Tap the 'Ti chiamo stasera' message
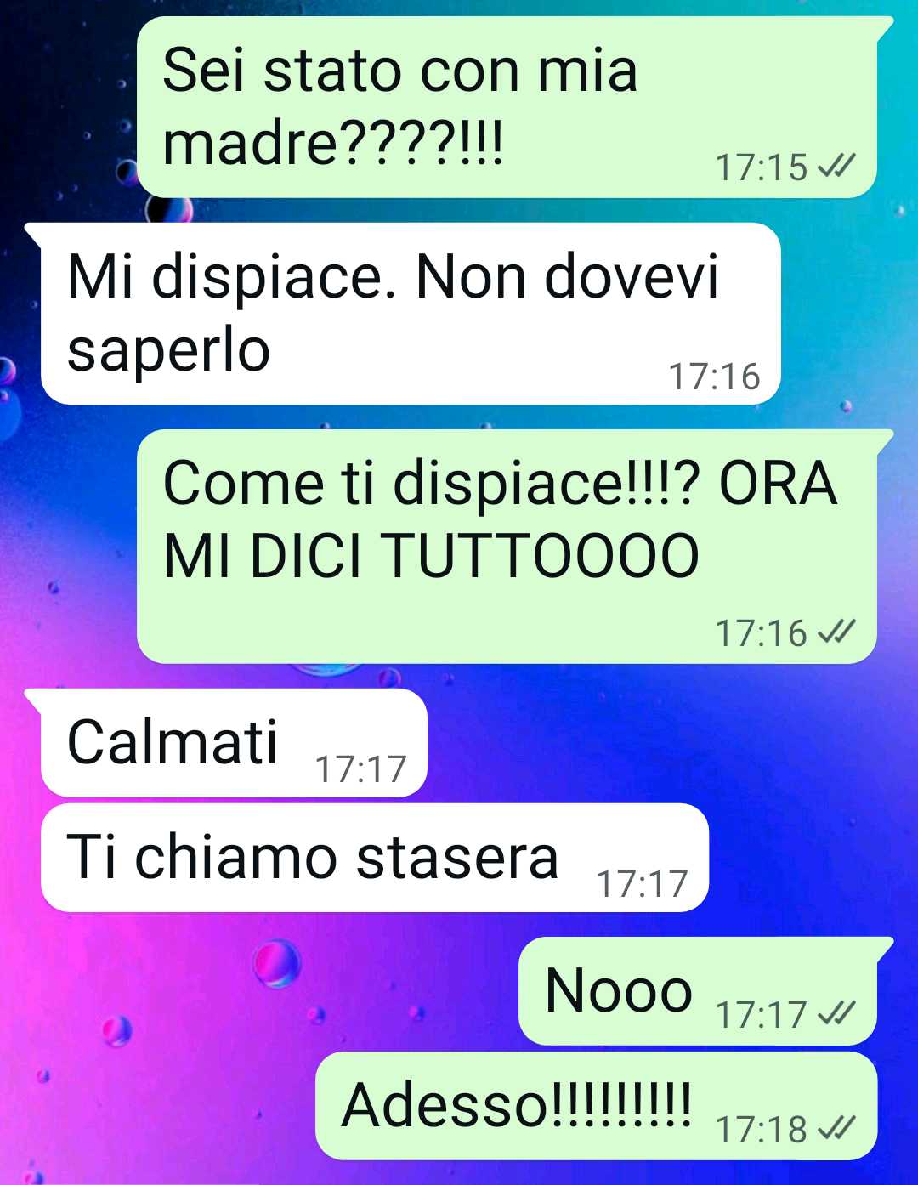 [375, 858]
